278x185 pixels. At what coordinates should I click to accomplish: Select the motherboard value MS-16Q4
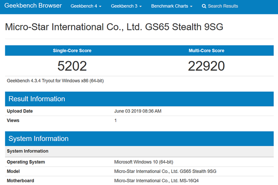(157, 181)
